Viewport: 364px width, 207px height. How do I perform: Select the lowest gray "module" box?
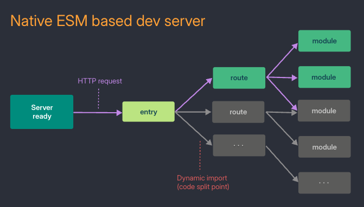[324, 147]
